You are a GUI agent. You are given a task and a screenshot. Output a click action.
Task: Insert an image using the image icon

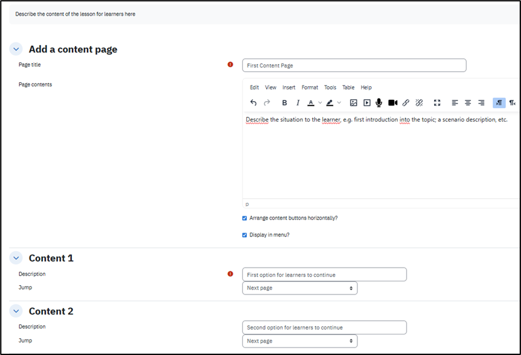pos(353,103)
